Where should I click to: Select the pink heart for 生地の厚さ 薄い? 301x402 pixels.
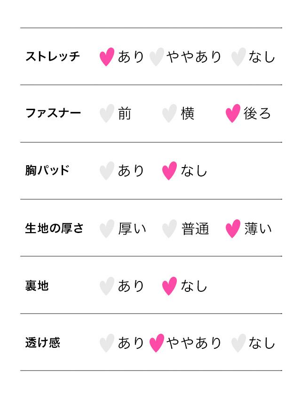[233, 229]
